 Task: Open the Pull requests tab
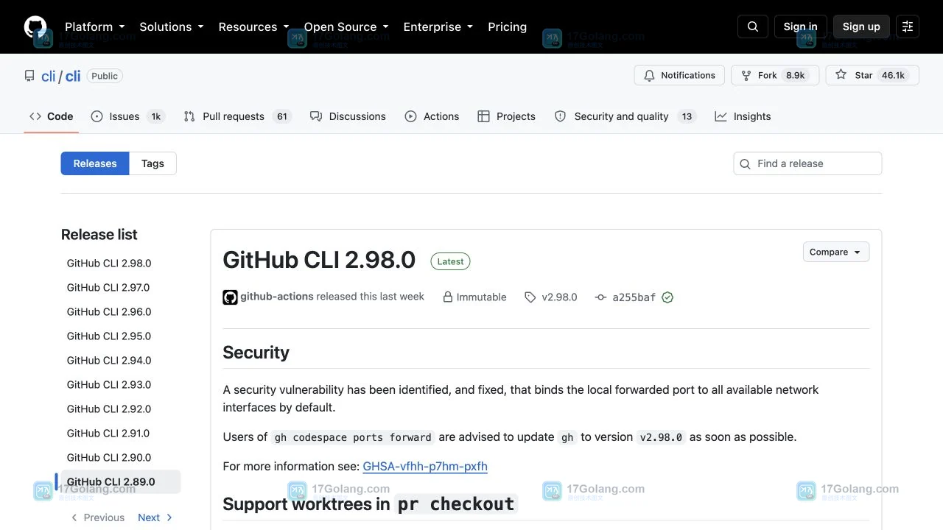tap(238, 116)
